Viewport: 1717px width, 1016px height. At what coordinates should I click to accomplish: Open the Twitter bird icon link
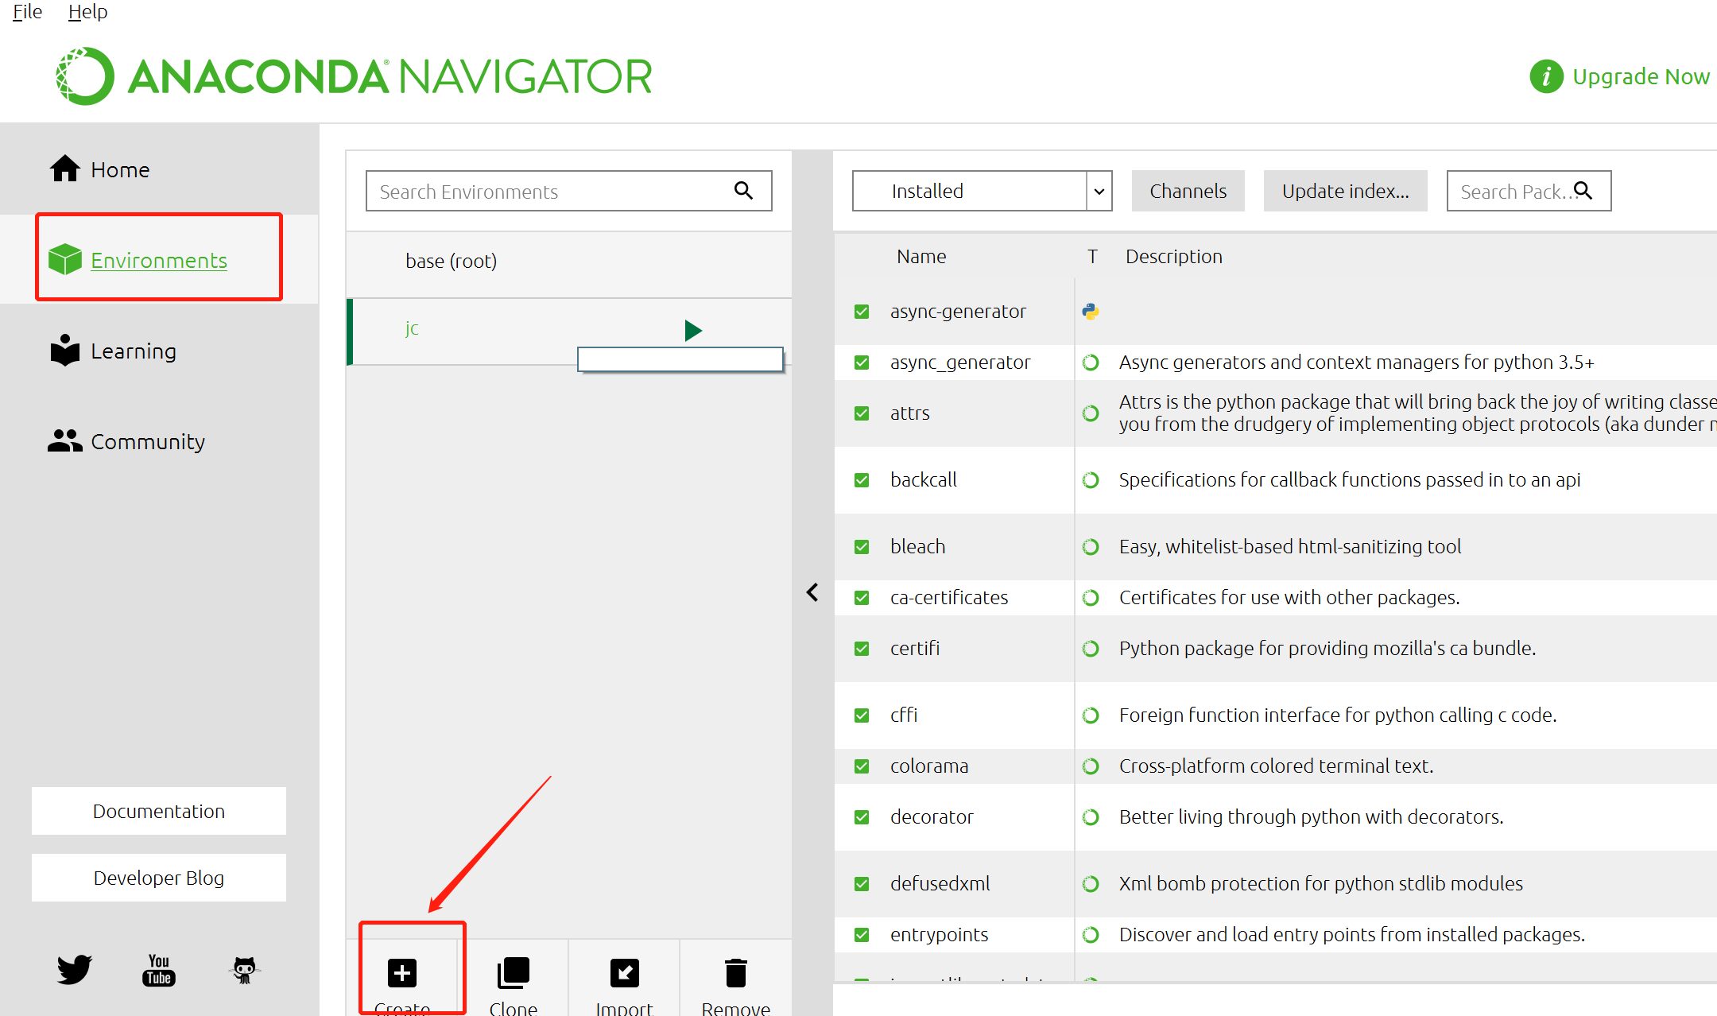click(75, 969)
